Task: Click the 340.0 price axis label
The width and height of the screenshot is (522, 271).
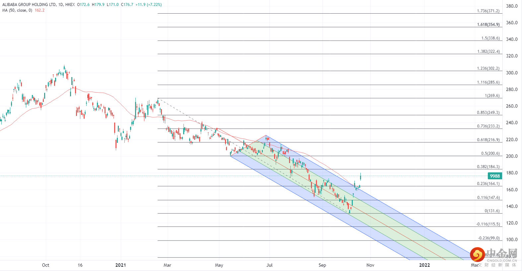Action: [x=512, y=39]
